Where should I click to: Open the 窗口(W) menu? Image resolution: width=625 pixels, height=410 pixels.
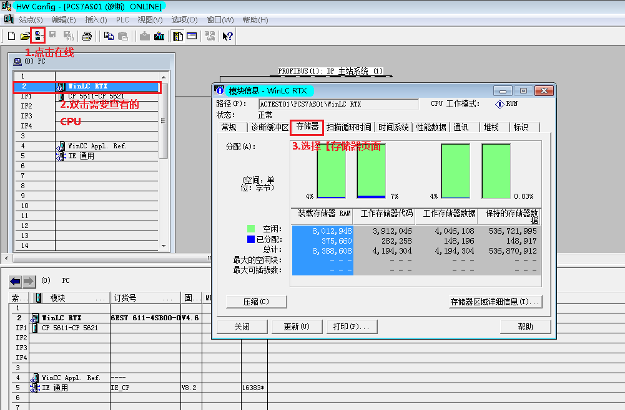click(220, 19)
